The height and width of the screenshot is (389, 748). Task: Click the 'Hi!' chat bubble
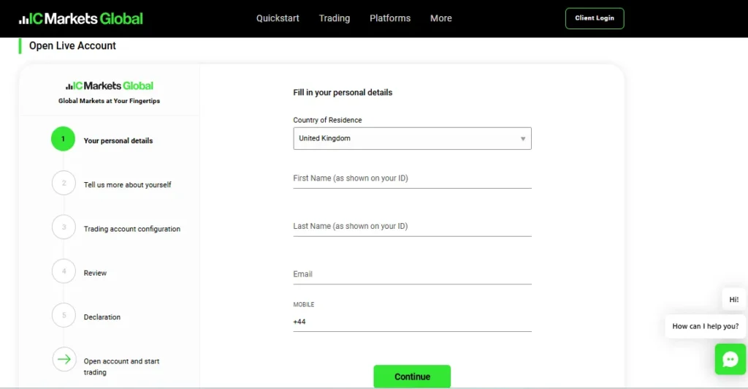point(733,299)
